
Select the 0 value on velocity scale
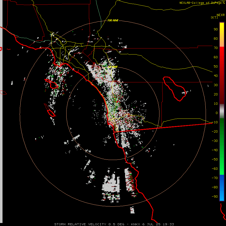(217, 113)
